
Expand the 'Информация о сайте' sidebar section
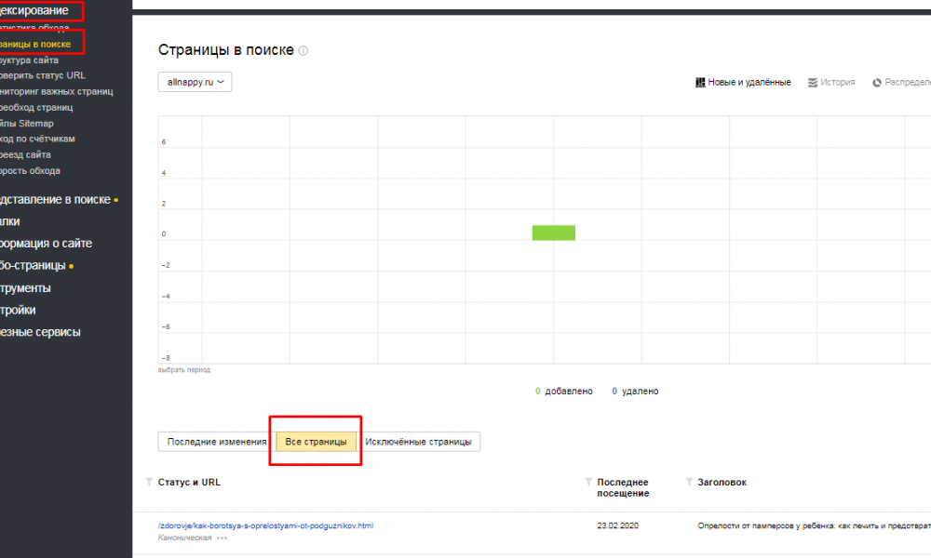pyautogui.click(x=47, y=244)
